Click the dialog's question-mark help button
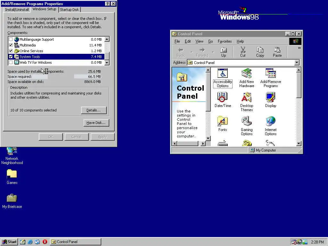 coord(107,4)
